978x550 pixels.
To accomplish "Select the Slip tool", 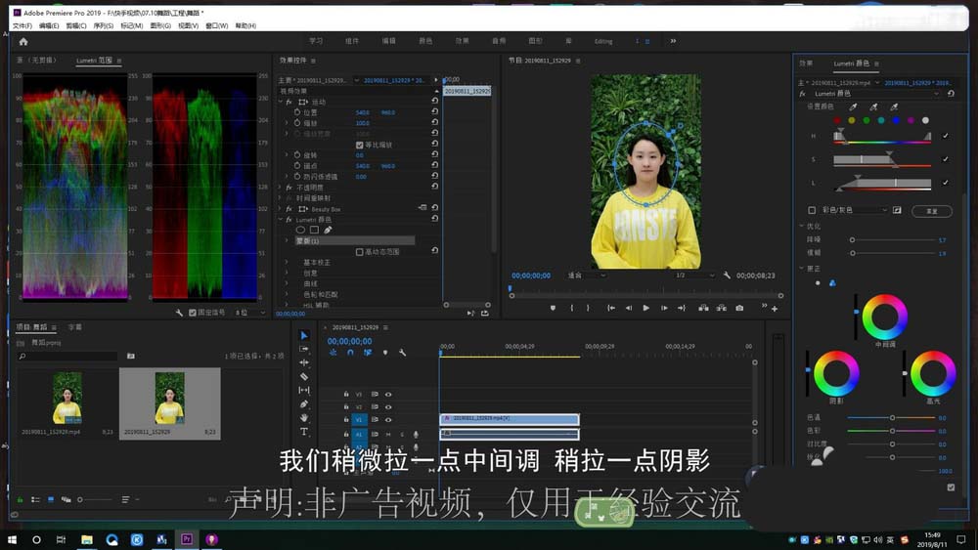I will pos(304,390).
